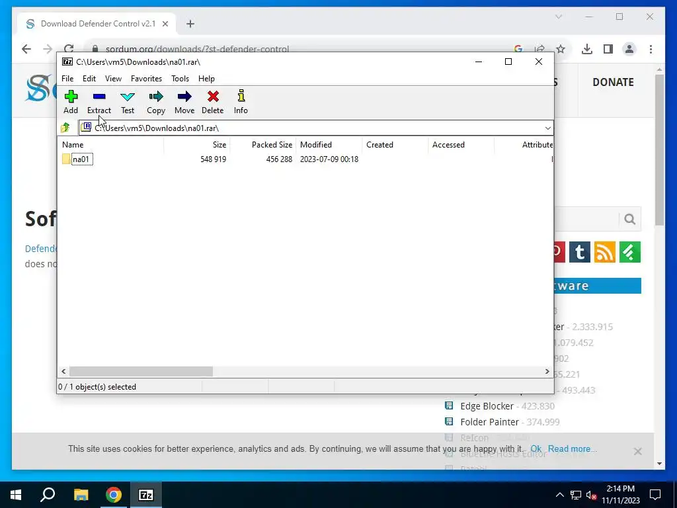Click the 2023-07-09 00:18 modified date
The height and width of the screenshot is (508, 677).
pyautogui.click(x=329, y=159)
